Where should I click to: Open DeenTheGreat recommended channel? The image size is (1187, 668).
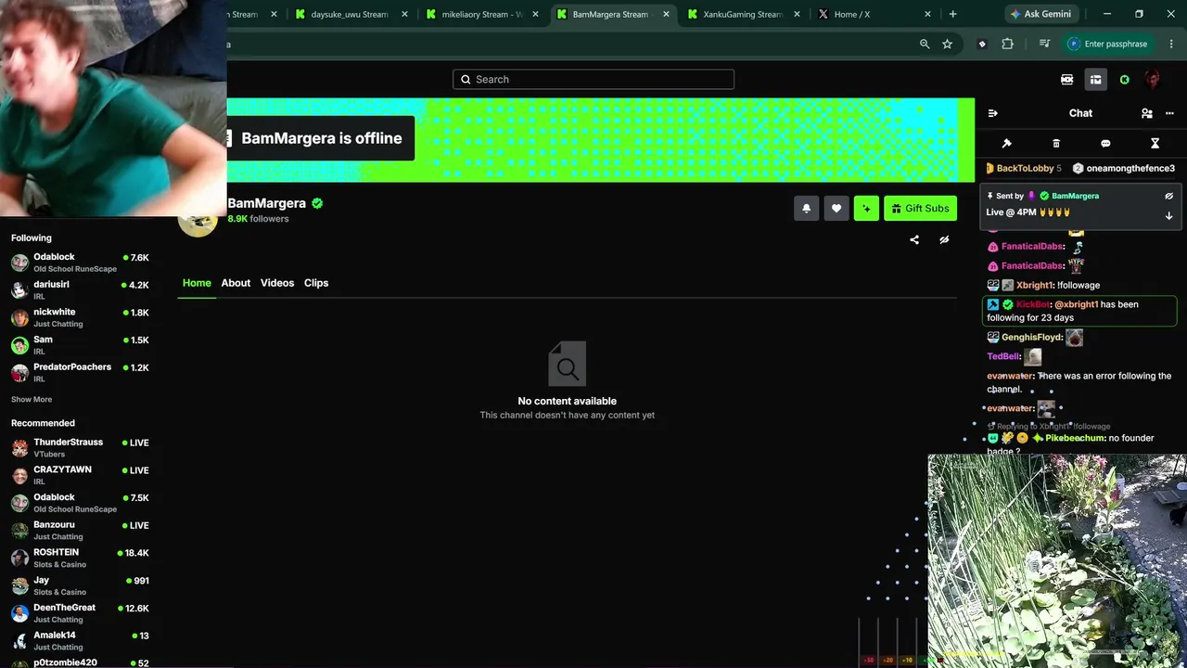(x=80, y=613)
